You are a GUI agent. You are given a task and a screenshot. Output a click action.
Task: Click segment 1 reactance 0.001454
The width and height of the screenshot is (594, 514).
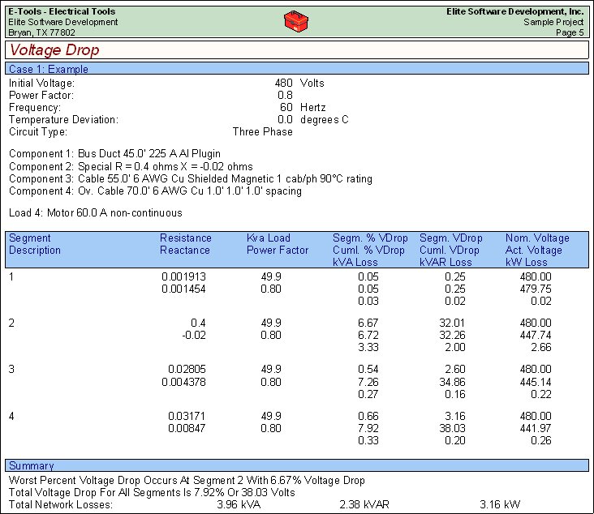point(183,289)
